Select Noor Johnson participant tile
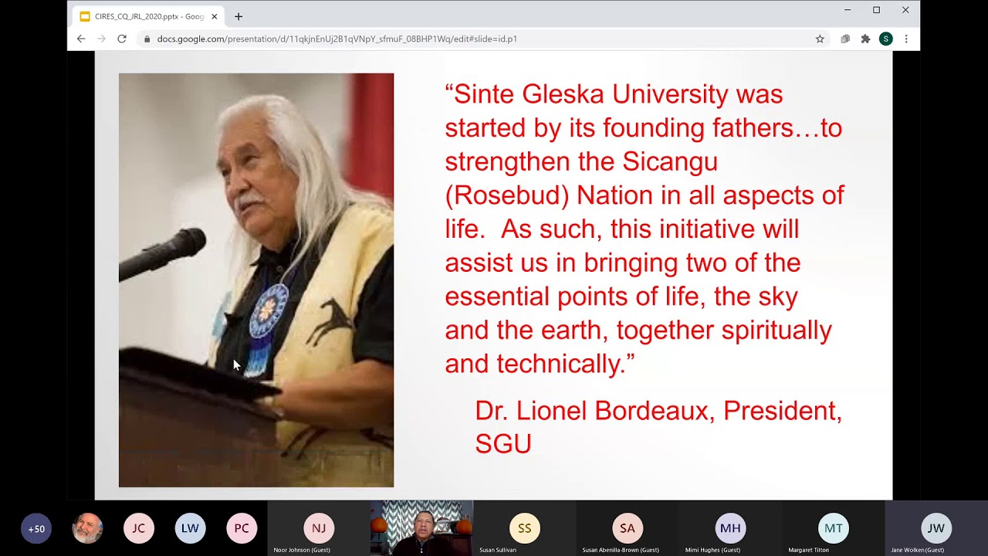988x556 pixels. pyautogui.click(x=319, y=528)
